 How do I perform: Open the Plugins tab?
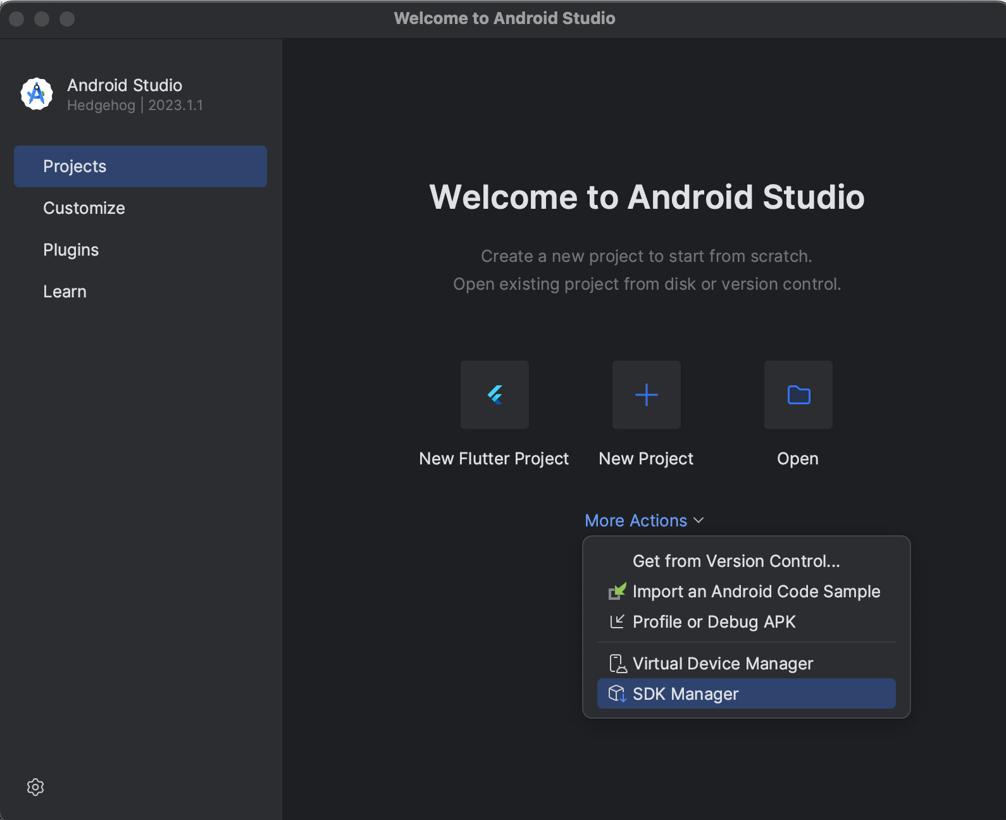click(140, 250)
